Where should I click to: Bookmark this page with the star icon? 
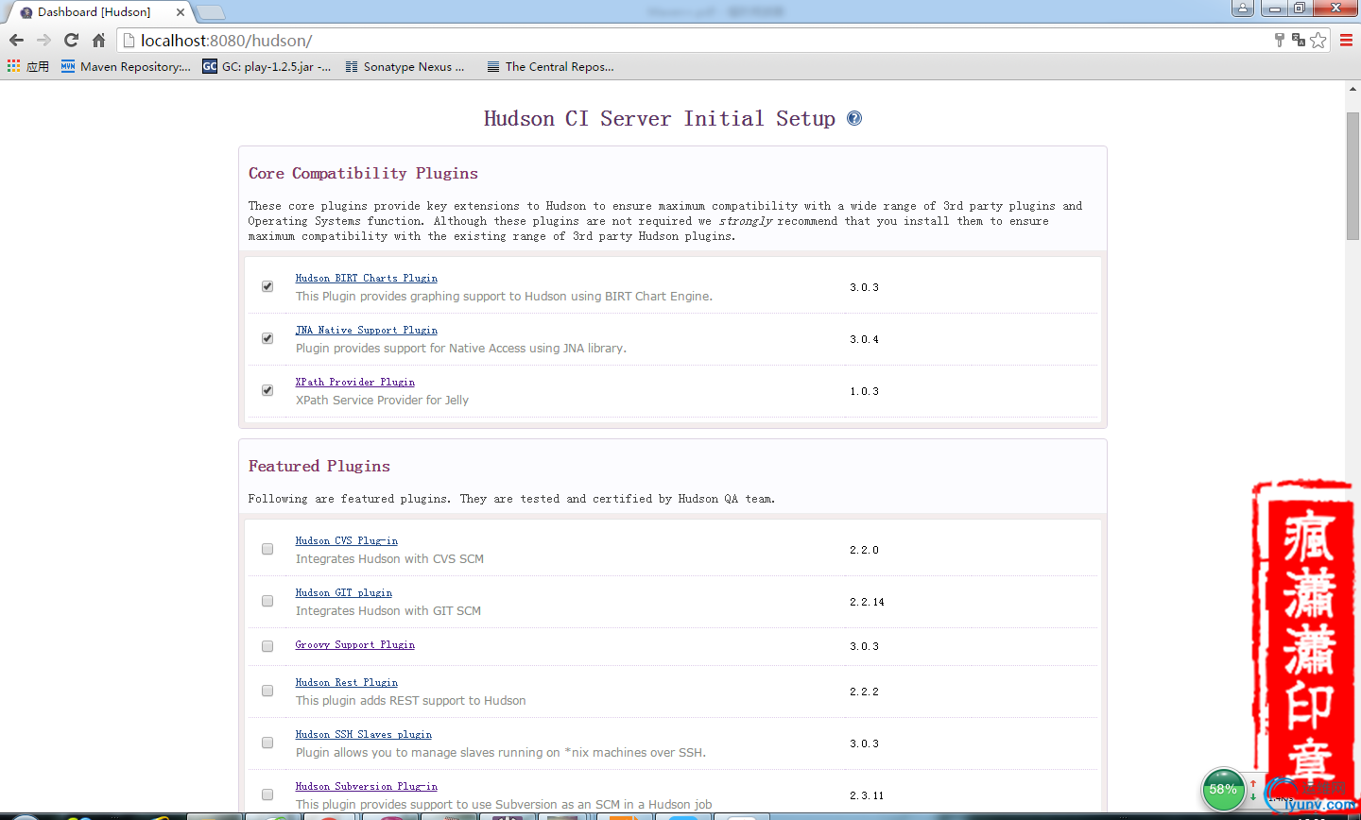tap(1318, 40)
